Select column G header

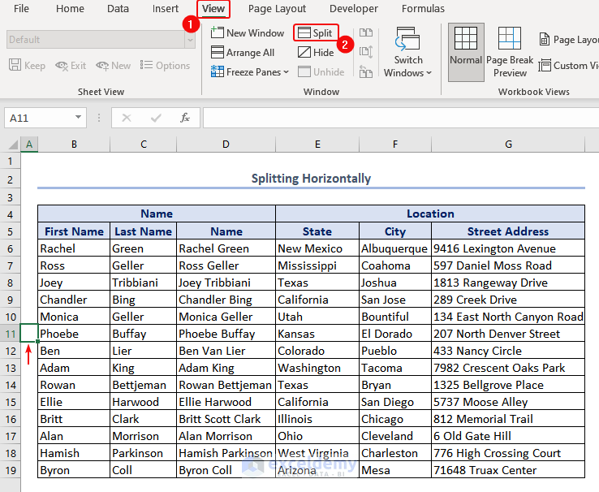(x=508, y=145)
